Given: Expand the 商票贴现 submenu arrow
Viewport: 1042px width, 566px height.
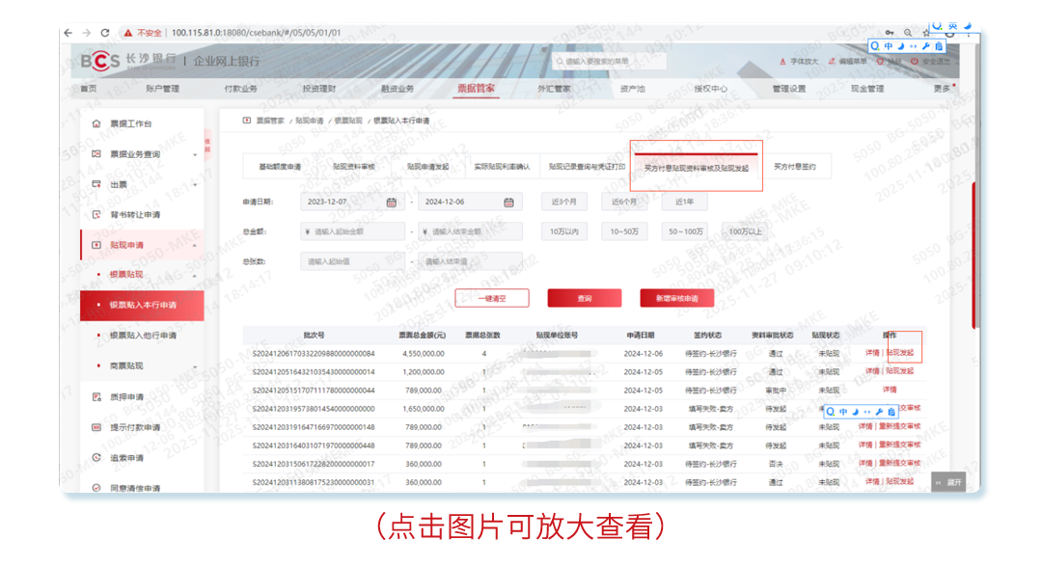Looking at the screenshot, I should click(195, 366).
